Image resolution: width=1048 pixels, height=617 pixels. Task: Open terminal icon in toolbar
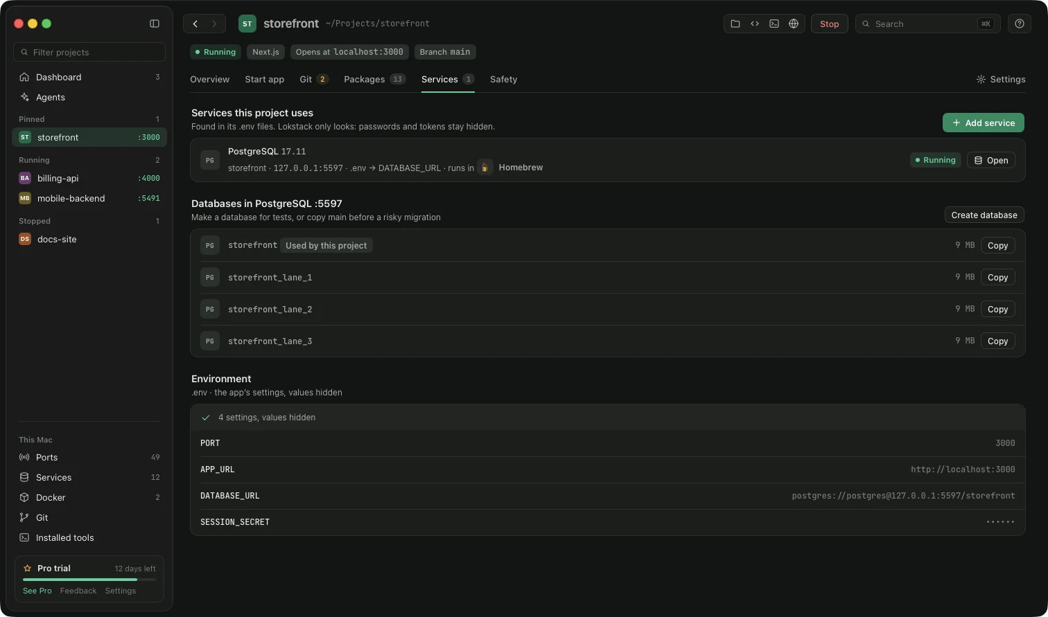click(x=774, y=24)
